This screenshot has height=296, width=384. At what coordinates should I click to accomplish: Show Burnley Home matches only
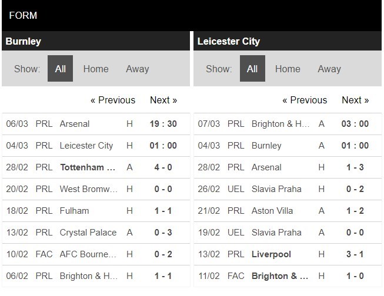pyautogui.click(x=96, y=69)
